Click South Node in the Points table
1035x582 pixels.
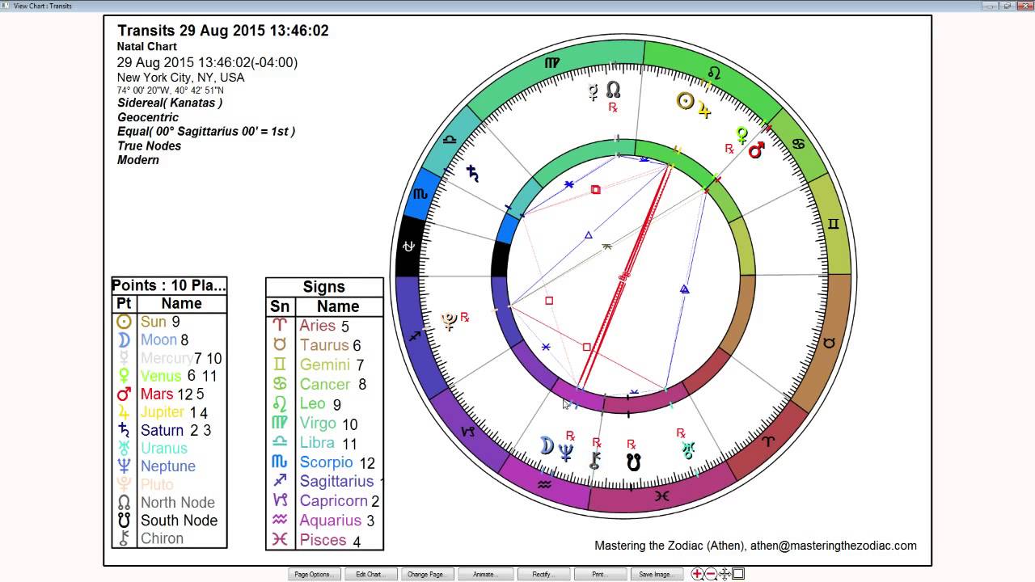click(169, 521)
